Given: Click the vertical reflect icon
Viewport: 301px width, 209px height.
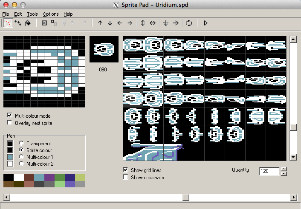Looking at the screenshot, I should coord(166,23).
